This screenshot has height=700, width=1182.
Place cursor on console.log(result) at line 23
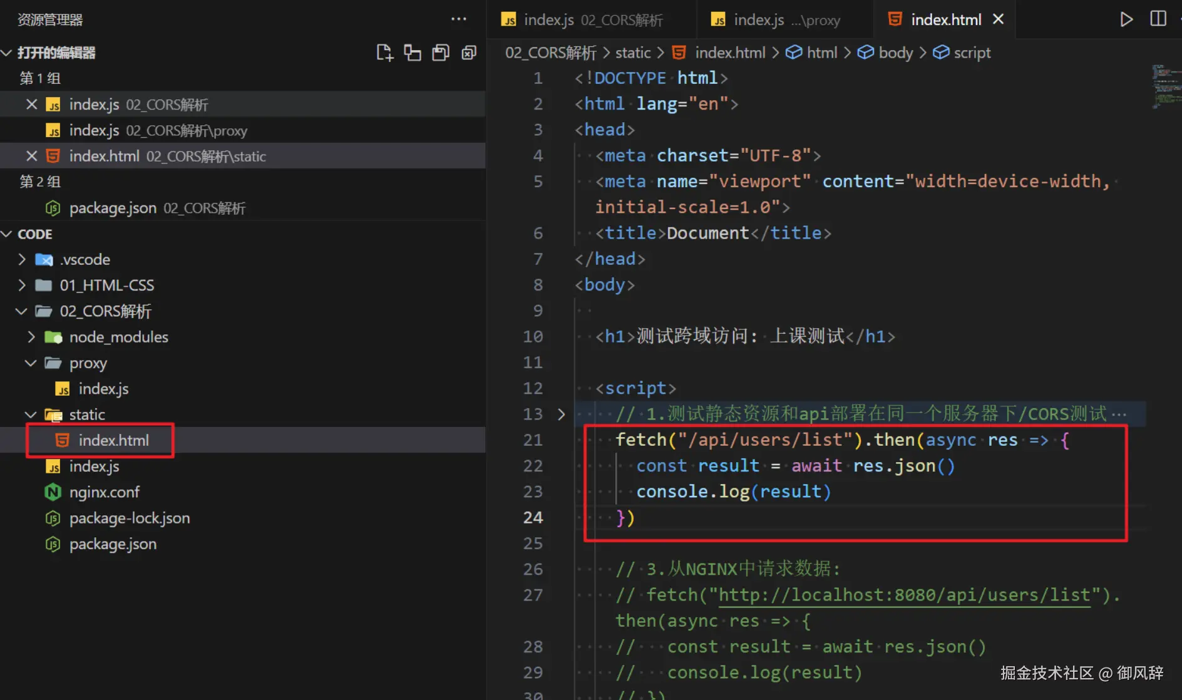[734, 492]
